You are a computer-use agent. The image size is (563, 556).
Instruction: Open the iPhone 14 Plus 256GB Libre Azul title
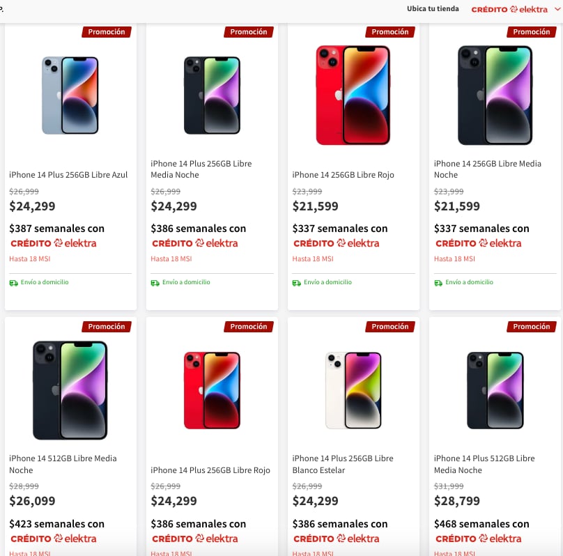click(68, 175)
